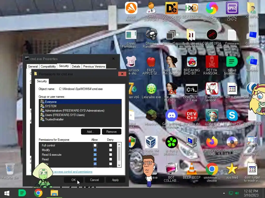The image size is (265, 198).
Task: Select the Security tab in Properties
Action: [64, 66]
